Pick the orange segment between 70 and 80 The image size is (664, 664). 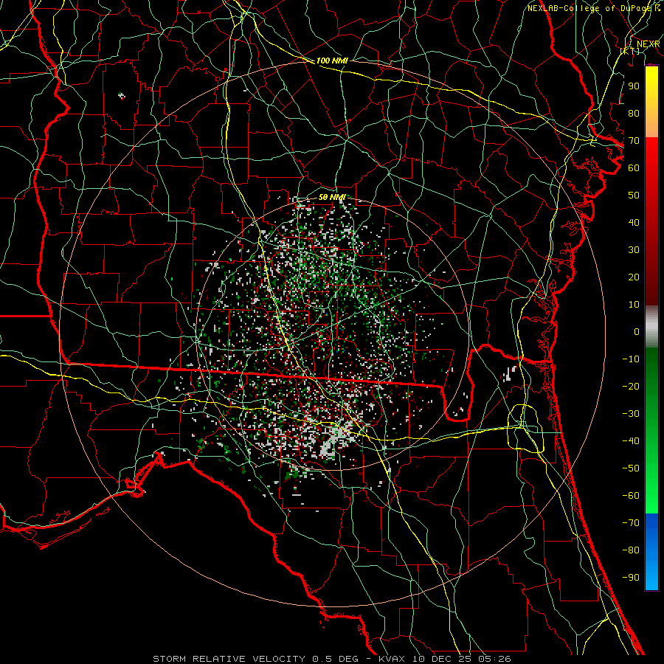coord(651,124)
